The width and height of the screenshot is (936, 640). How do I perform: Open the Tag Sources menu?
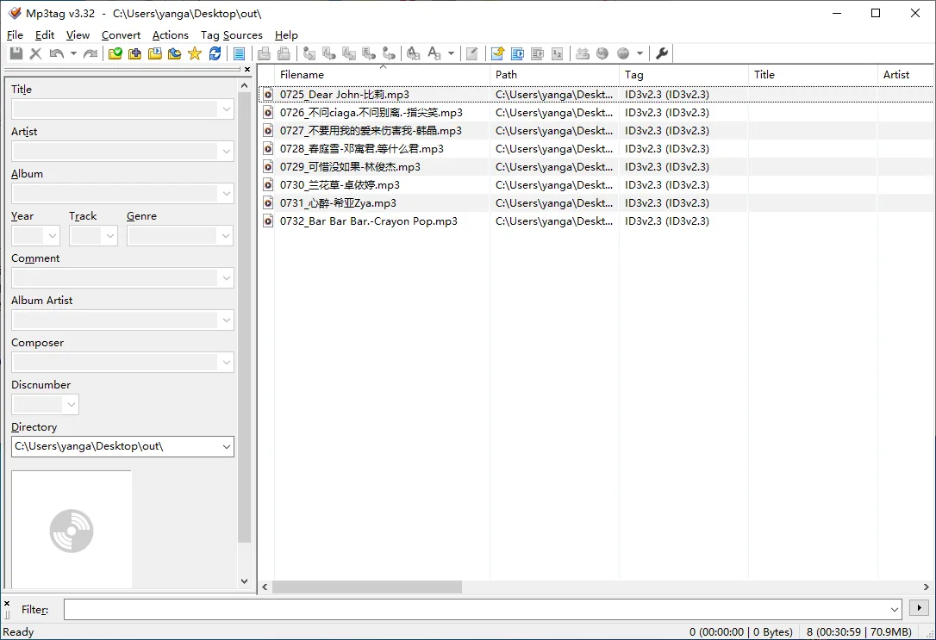click(231, 35)
